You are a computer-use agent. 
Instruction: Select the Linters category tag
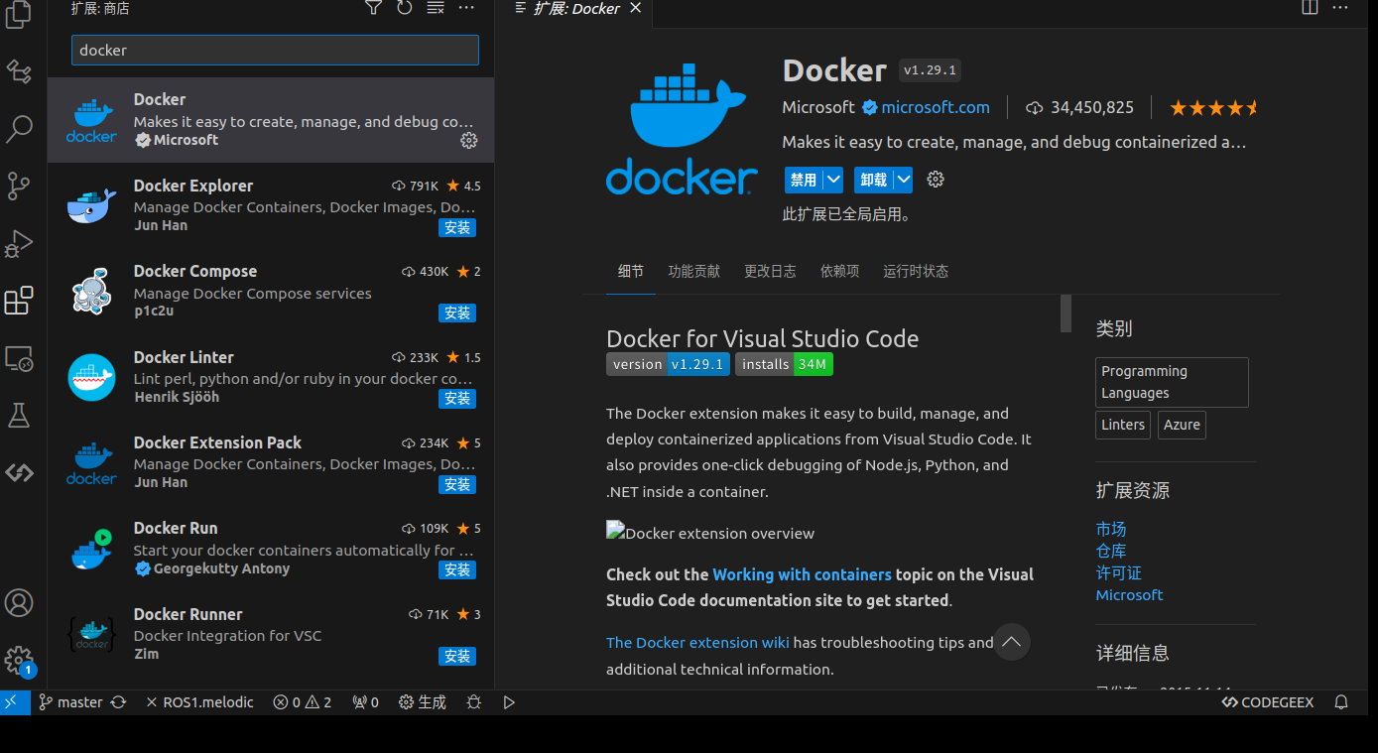click(1123, 425)
